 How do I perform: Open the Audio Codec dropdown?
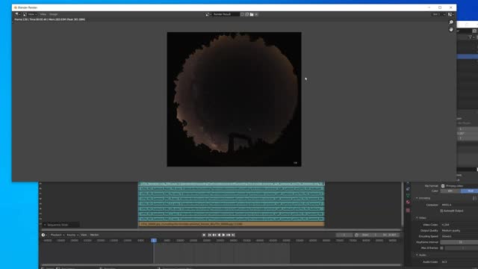pyautogui.click(x=459, y=262)
